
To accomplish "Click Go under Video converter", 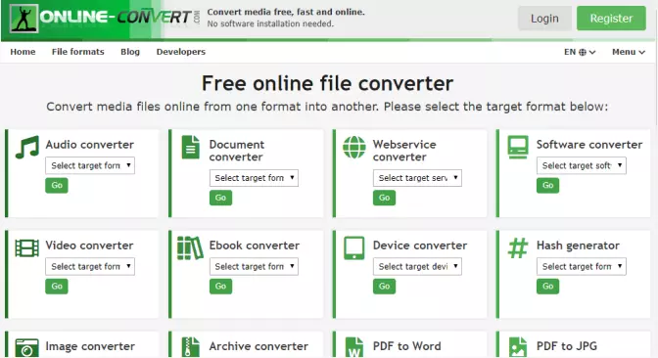I will [x=57, y=287].
